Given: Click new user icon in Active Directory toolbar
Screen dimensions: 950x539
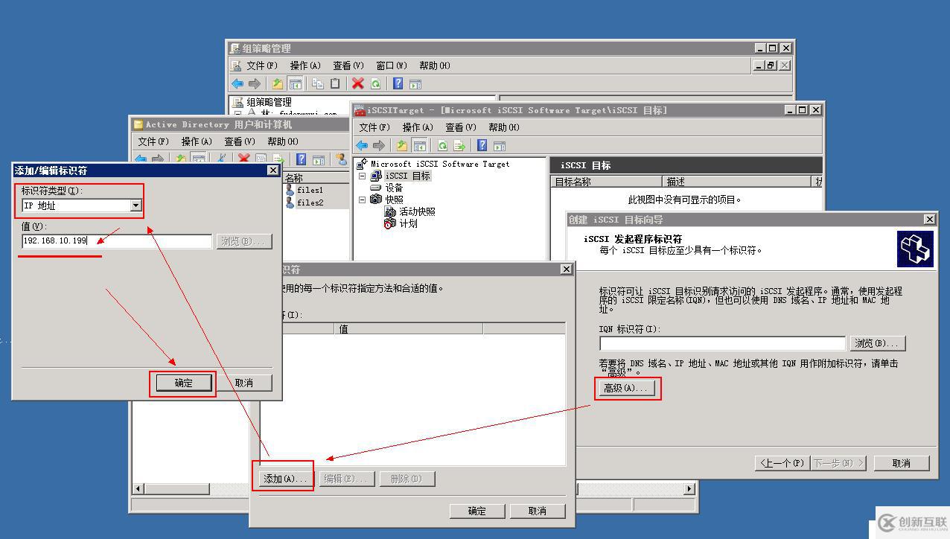Looking at the screenshot, I should (x=341, y=159).
